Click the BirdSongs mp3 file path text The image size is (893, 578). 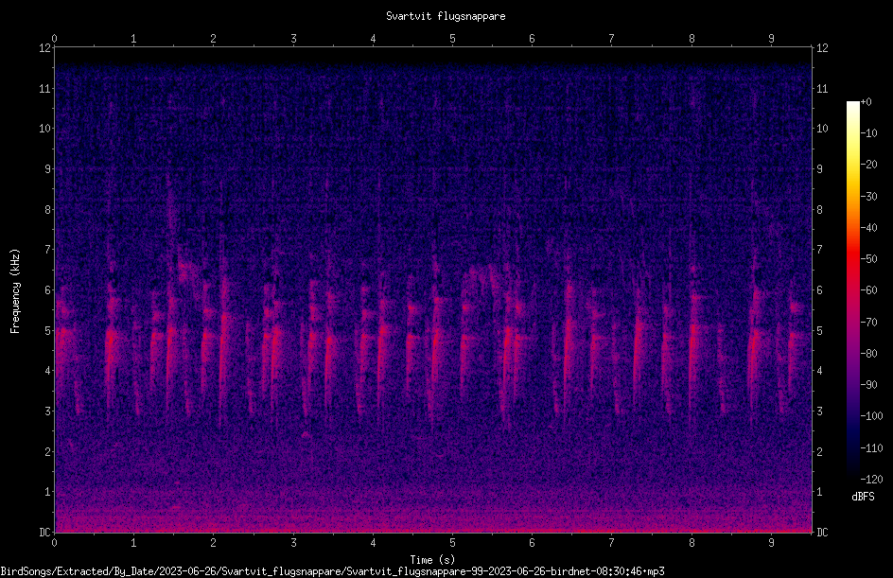[333, 571]
